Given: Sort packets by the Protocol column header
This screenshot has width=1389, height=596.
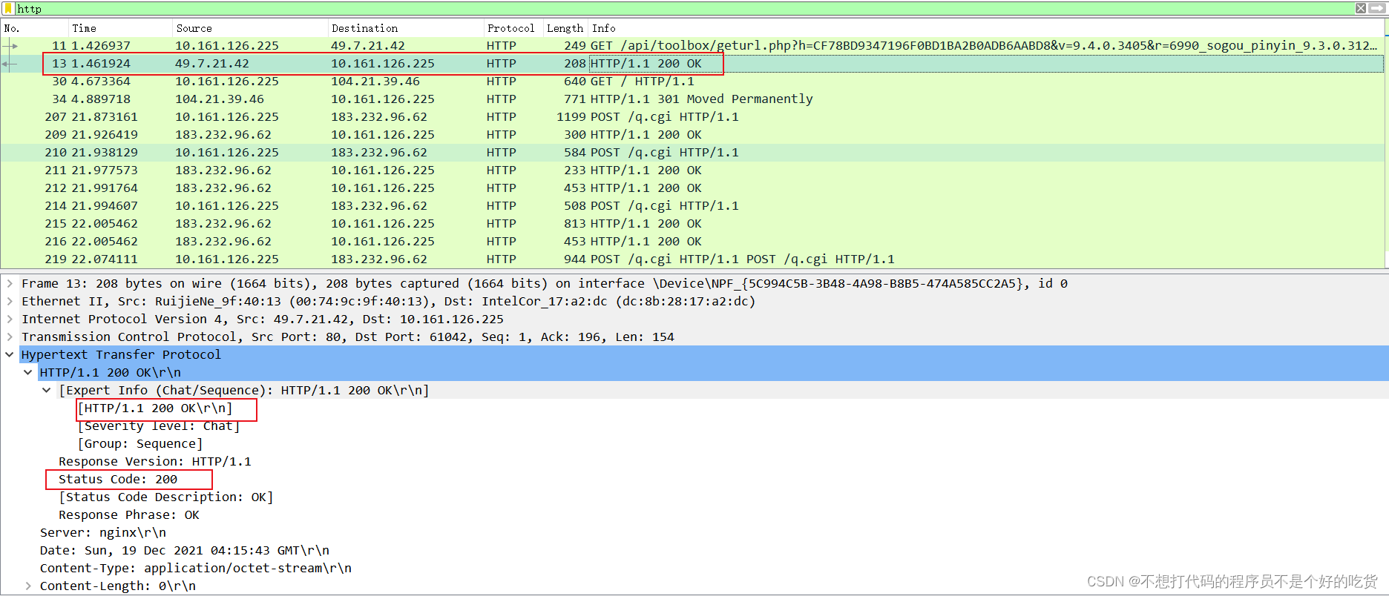Looking at the screenshot, I should coord(513,28).
